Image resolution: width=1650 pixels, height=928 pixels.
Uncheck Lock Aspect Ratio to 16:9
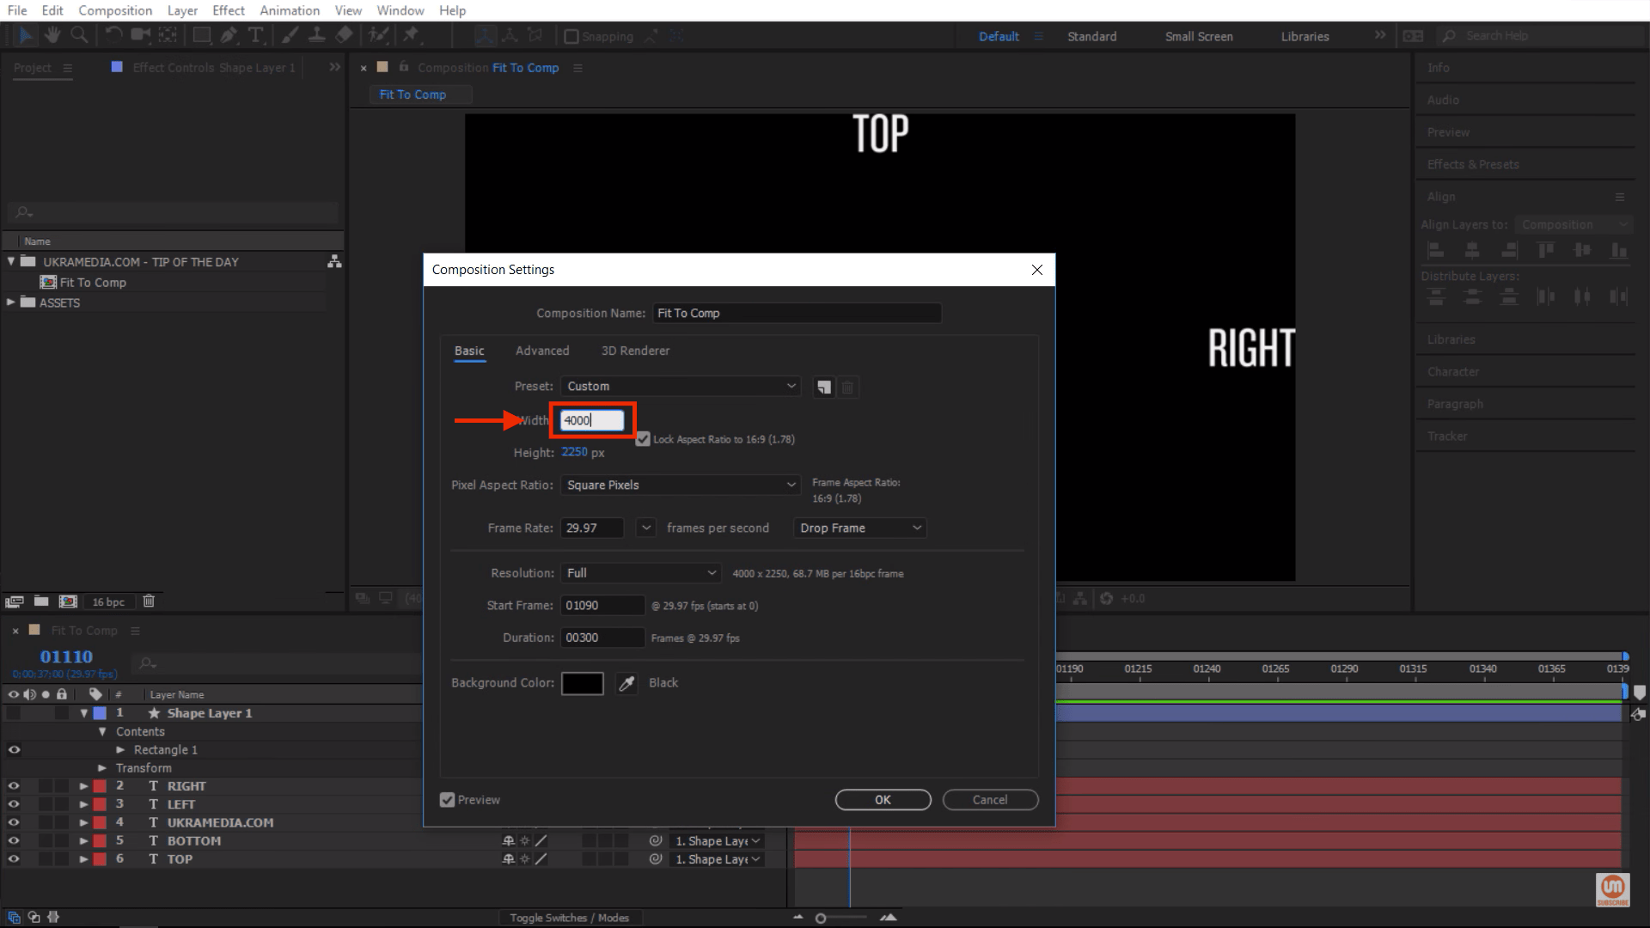(643, 439)
